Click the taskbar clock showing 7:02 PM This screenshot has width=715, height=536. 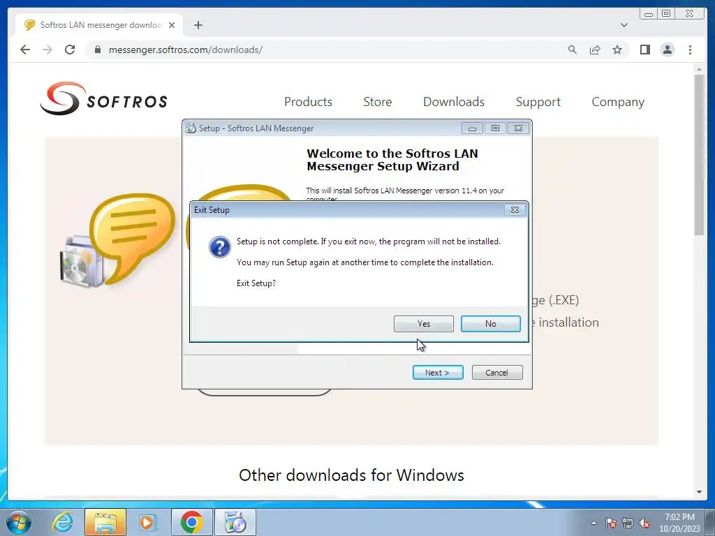(679, 523)
